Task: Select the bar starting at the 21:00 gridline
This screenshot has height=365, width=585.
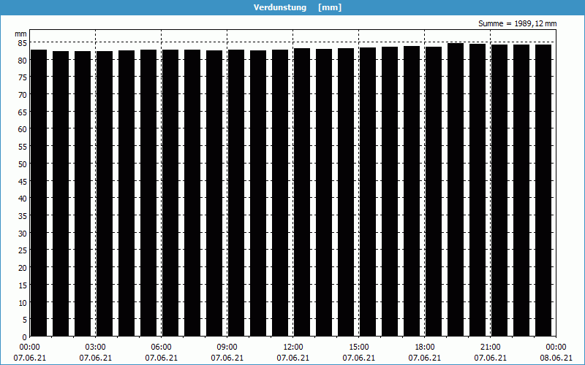Action: click(x=499, y=191)
